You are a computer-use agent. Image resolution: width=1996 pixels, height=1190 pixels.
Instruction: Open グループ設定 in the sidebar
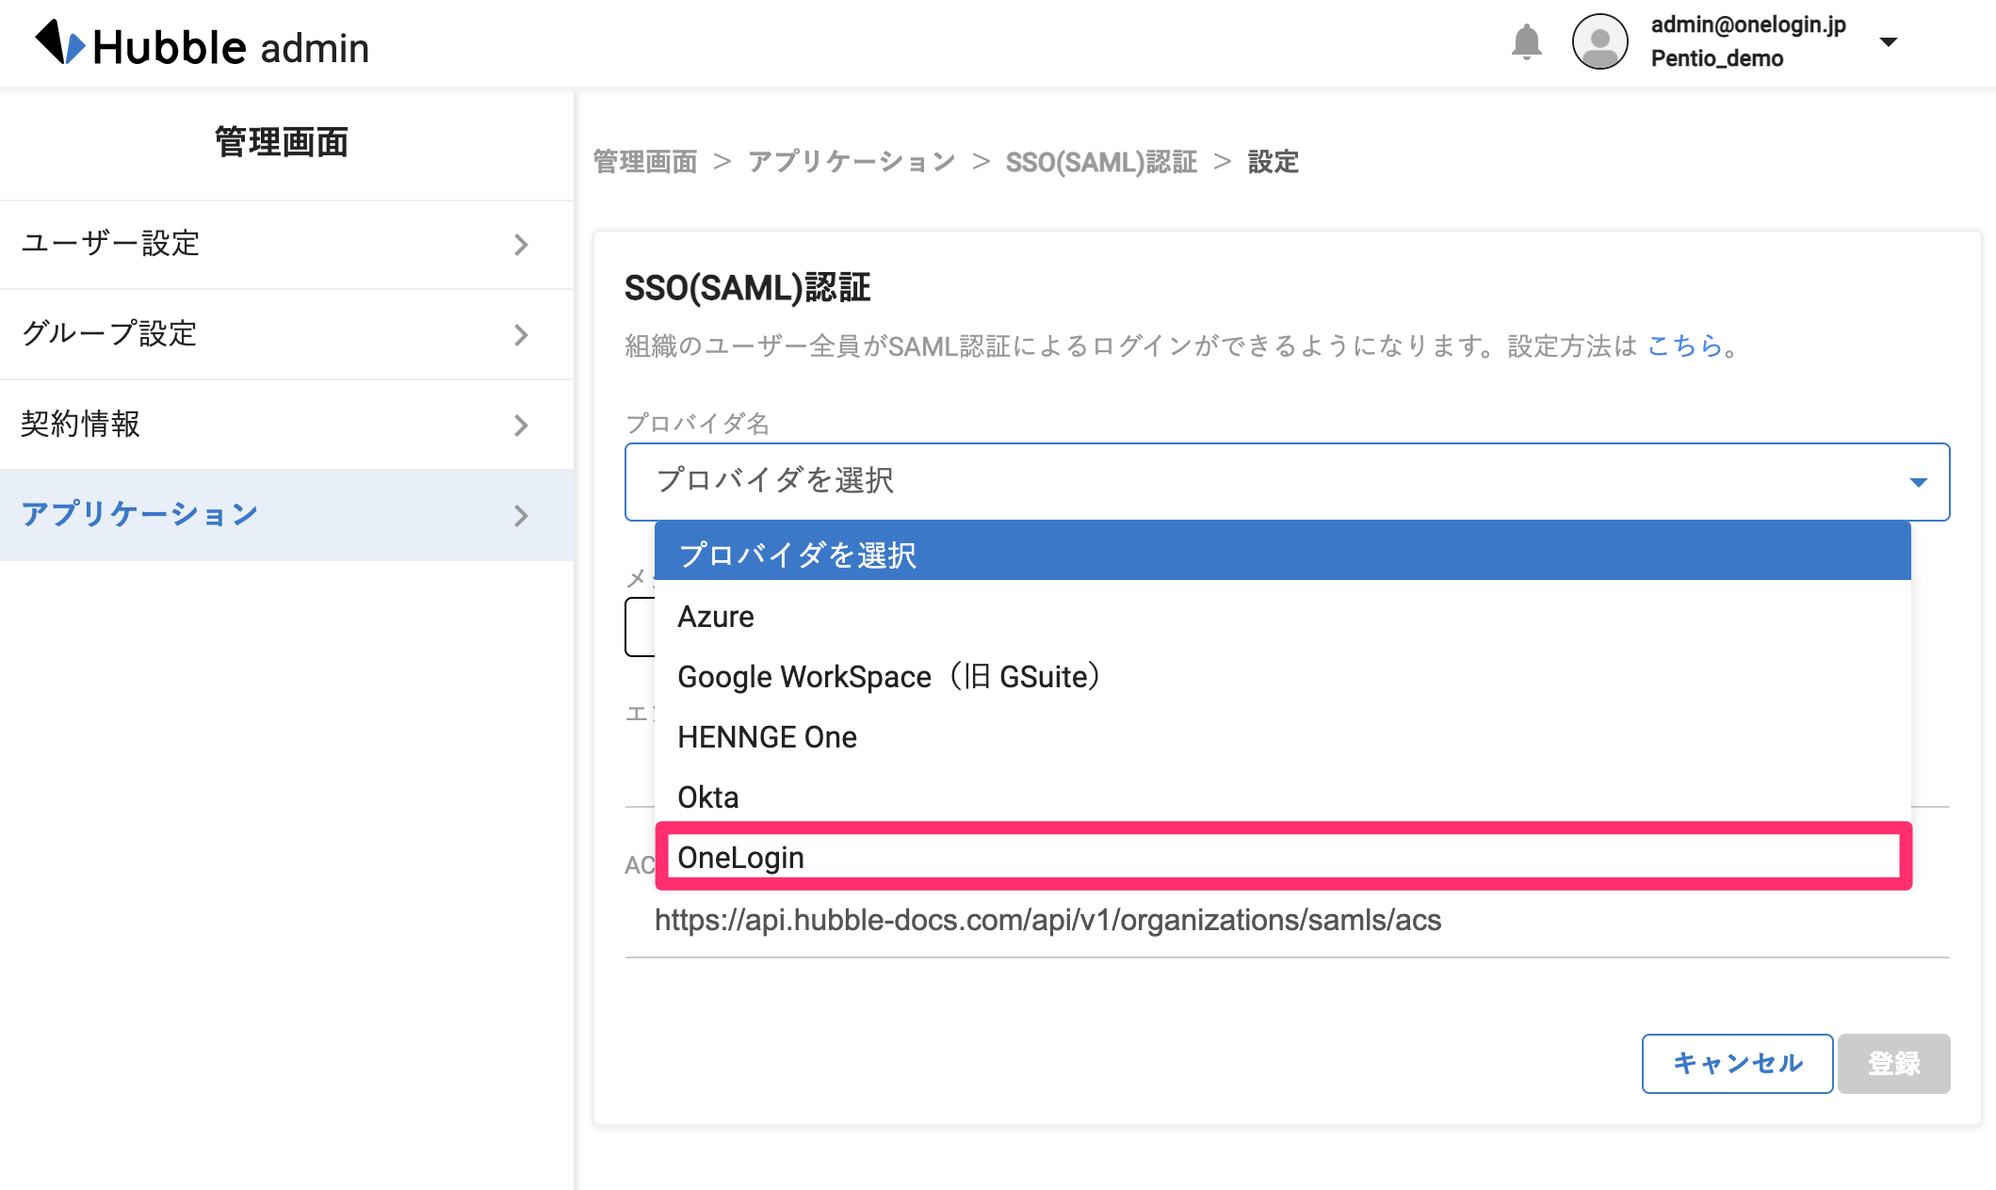pos(286,334)
